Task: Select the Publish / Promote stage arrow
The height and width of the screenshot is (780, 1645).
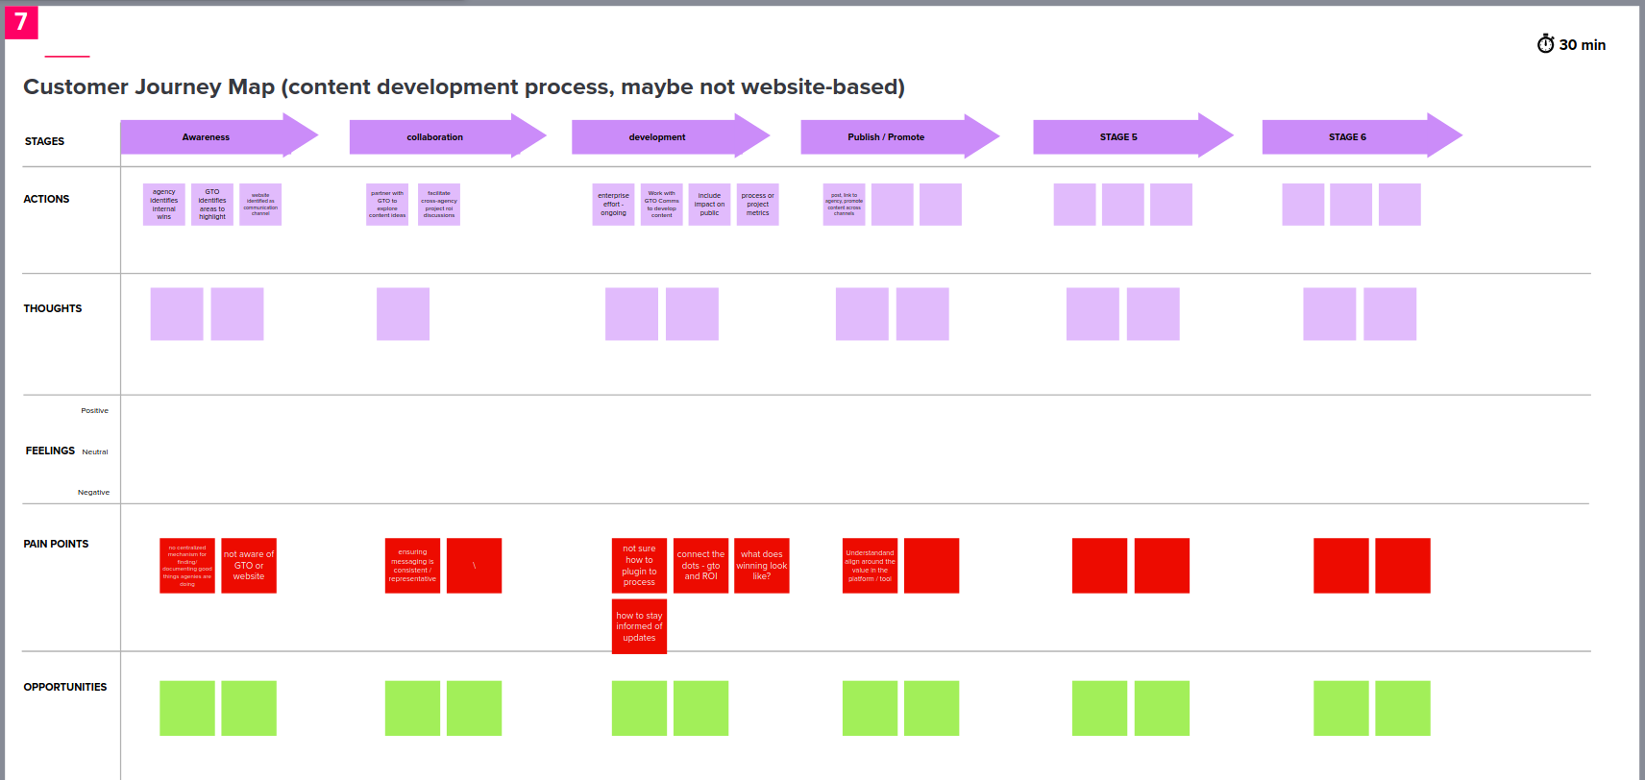Action: [x=900, y=135]
